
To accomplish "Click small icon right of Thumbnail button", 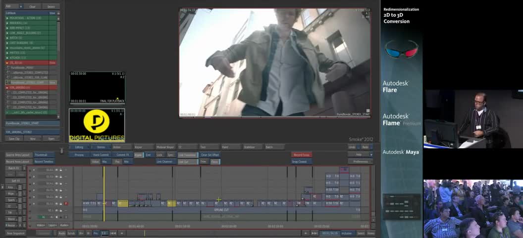I will (x=61, y=151).
